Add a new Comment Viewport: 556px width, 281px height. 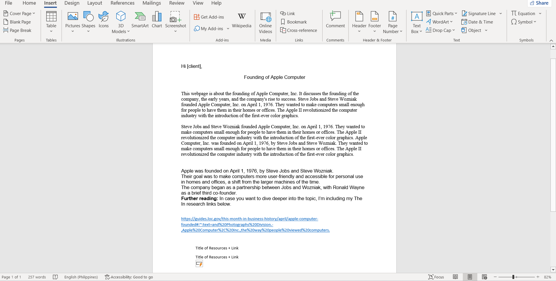(x=335, y=20)
